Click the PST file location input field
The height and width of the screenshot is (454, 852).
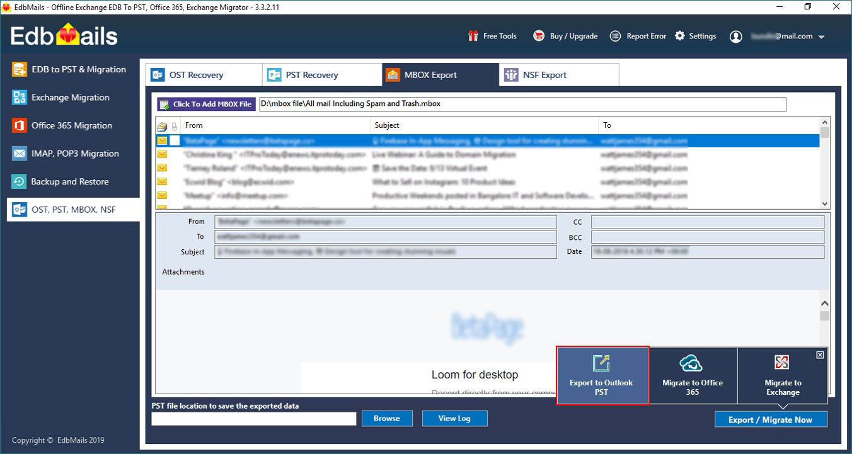tap(254, 419)
